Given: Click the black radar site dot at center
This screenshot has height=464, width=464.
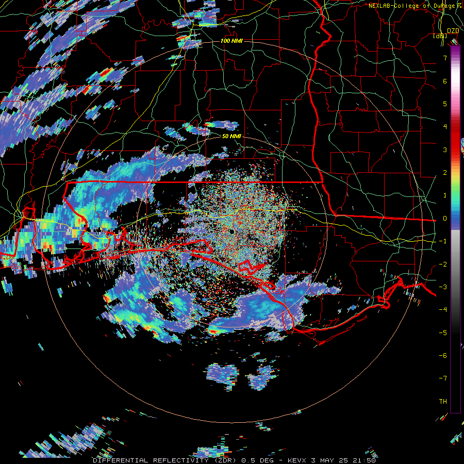Looking at the screenshot, I should tap(231, 231).
